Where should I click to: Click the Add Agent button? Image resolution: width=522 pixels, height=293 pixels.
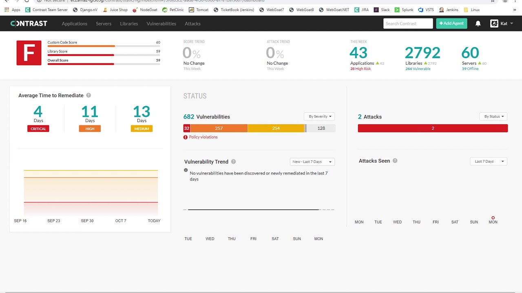click(x=451, y=24)
